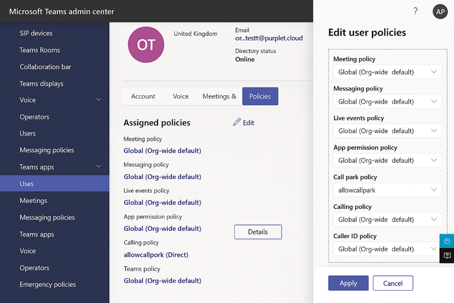Click the Details button

pyautogui.click(x=258, y=232)
